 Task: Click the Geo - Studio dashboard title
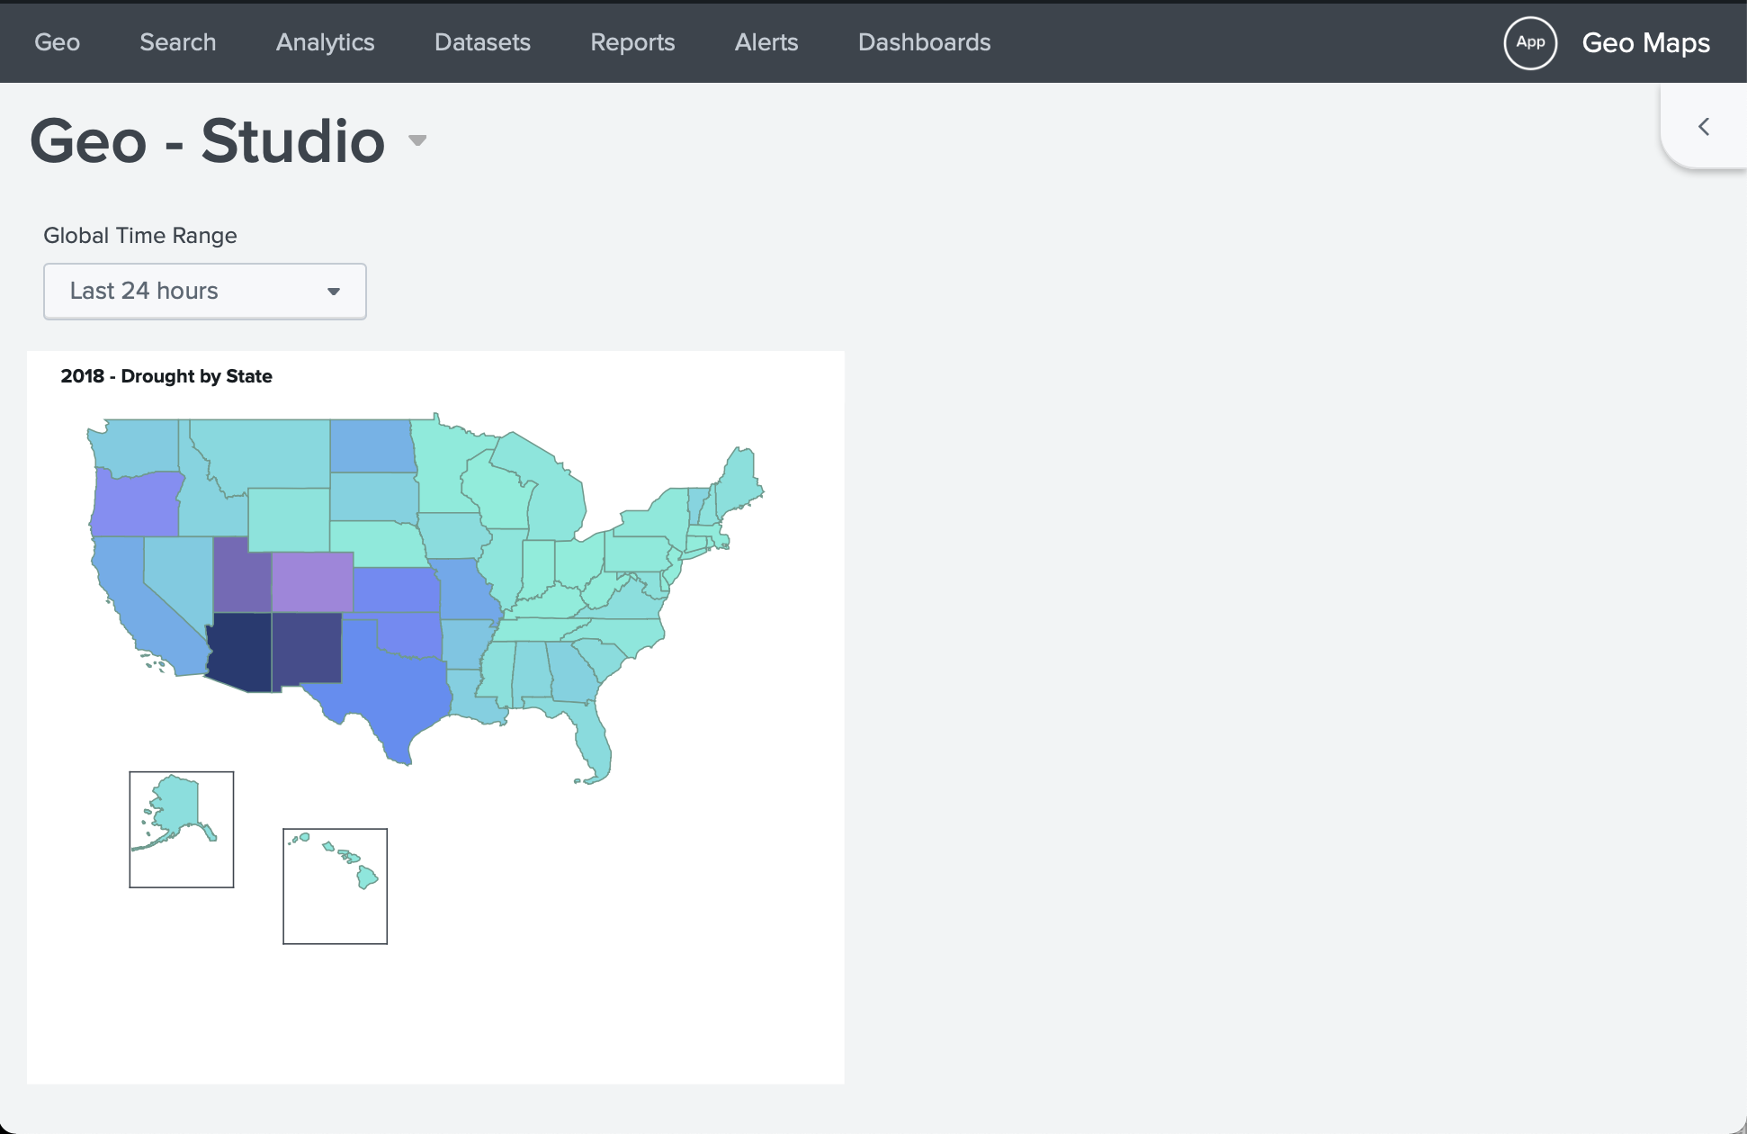pyautogui.click(x=208, y=141)
